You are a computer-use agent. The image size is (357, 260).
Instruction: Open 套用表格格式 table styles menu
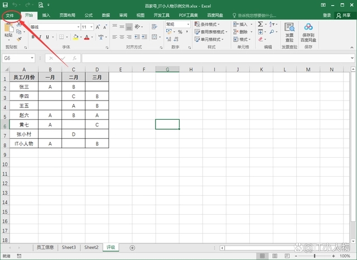[x=211, y=32]
